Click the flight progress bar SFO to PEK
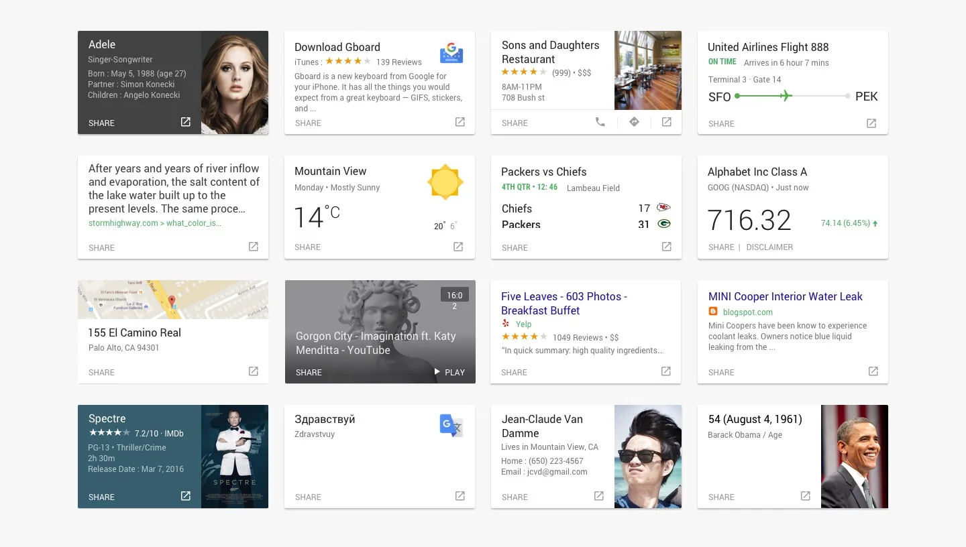The image size is (966, 547). point(793,96)
